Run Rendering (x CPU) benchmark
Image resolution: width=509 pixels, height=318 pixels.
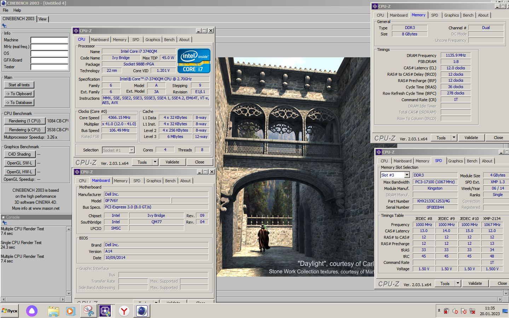pyautogui.click(x=25, y=130)
